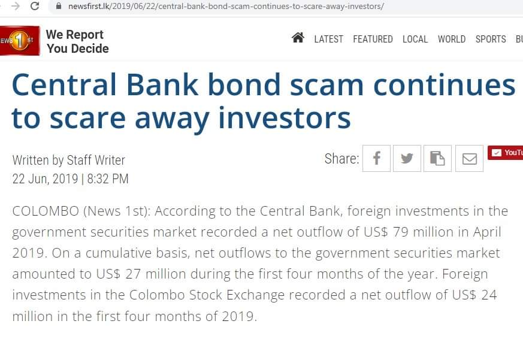Image resolution: width=523 pixels, height=342 pixels.
Task: Go to the WORLD news section
Action: pyautogui.click(x=452, y=40)
